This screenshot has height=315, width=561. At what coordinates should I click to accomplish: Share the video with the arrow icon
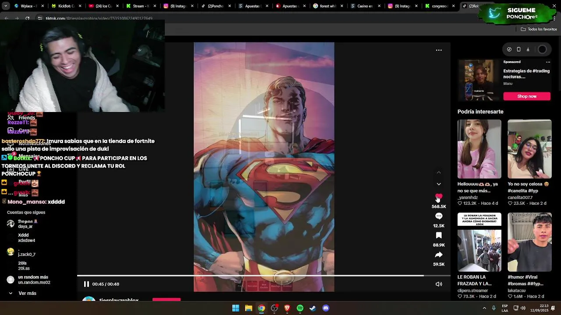439,255
